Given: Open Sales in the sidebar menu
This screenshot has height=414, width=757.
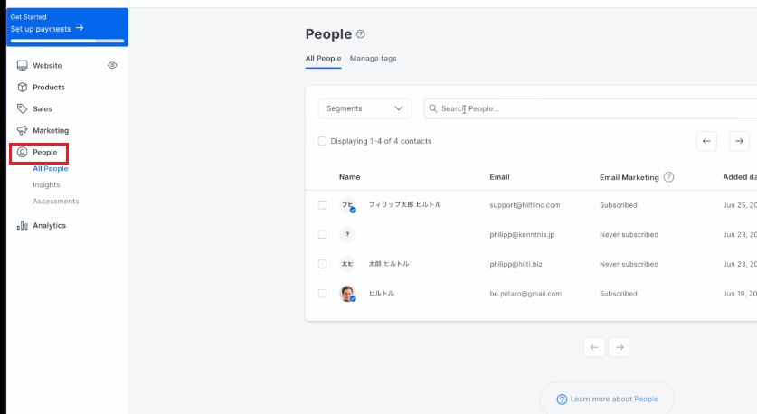Looking at the screenshot, I should (42, 109).
